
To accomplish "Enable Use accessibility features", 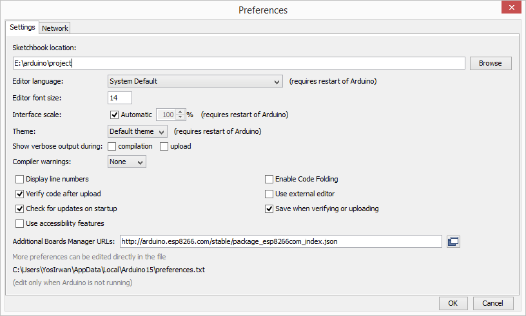I will tap(20, 223).
